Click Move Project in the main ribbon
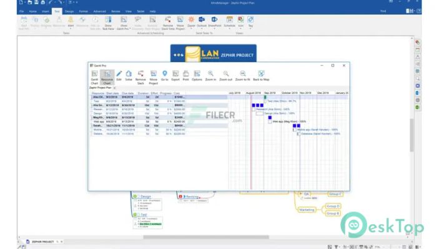The image size is (437, 249). [x=180, y=23]
